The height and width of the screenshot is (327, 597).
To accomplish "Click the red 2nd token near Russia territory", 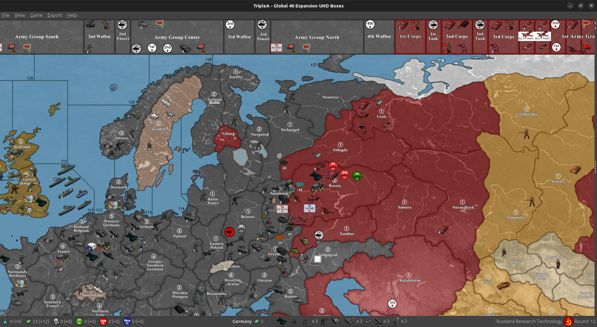I will [345, 175].
